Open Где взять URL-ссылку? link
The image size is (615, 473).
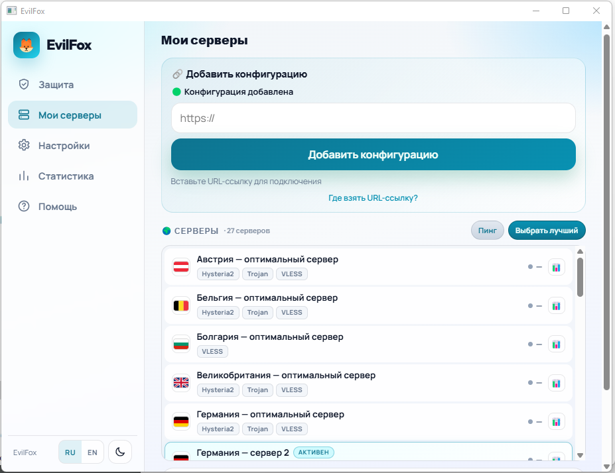pos(373,197)
